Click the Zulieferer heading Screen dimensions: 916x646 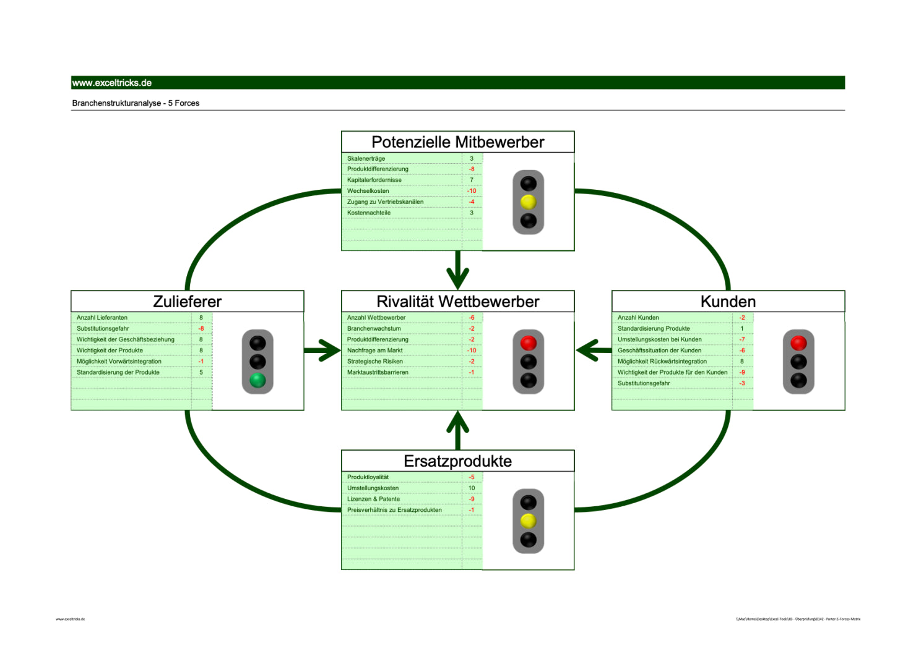pyautogui.click(x=187, y=302)
